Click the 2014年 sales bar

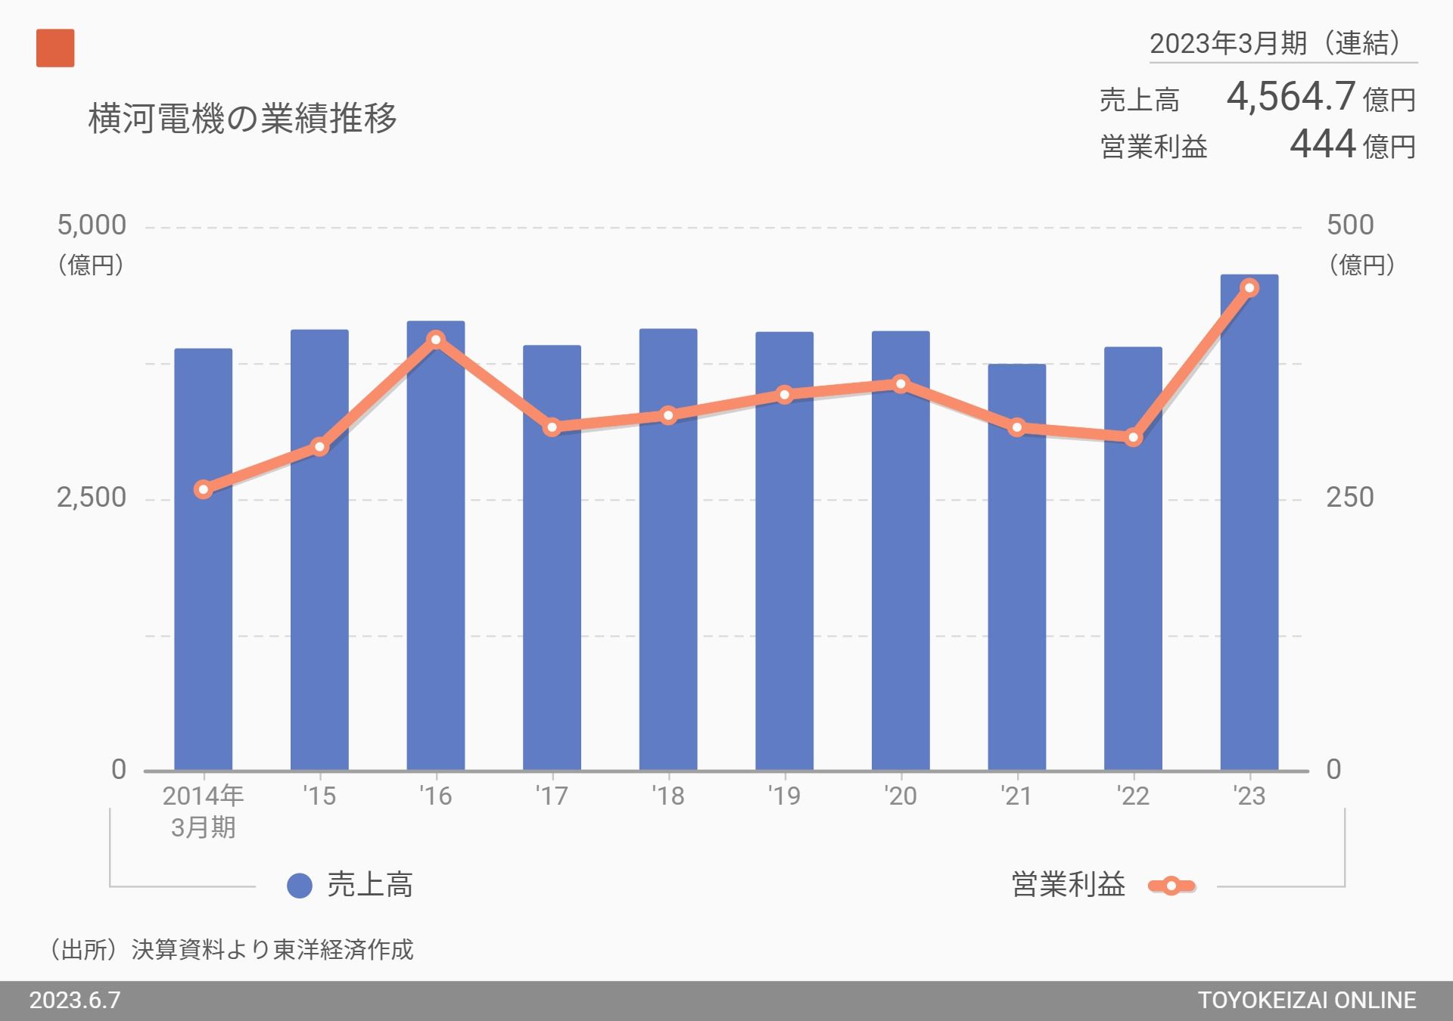(x=204, y=560)
